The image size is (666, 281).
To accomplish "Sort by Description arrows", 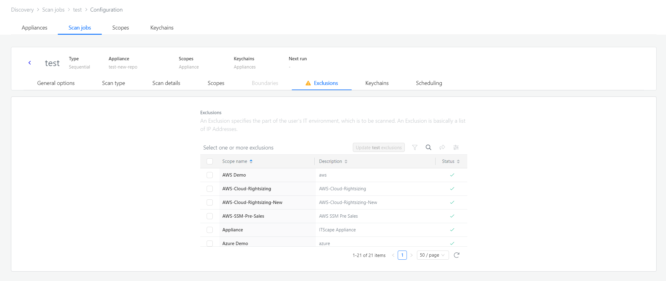I will pos(346,161).
